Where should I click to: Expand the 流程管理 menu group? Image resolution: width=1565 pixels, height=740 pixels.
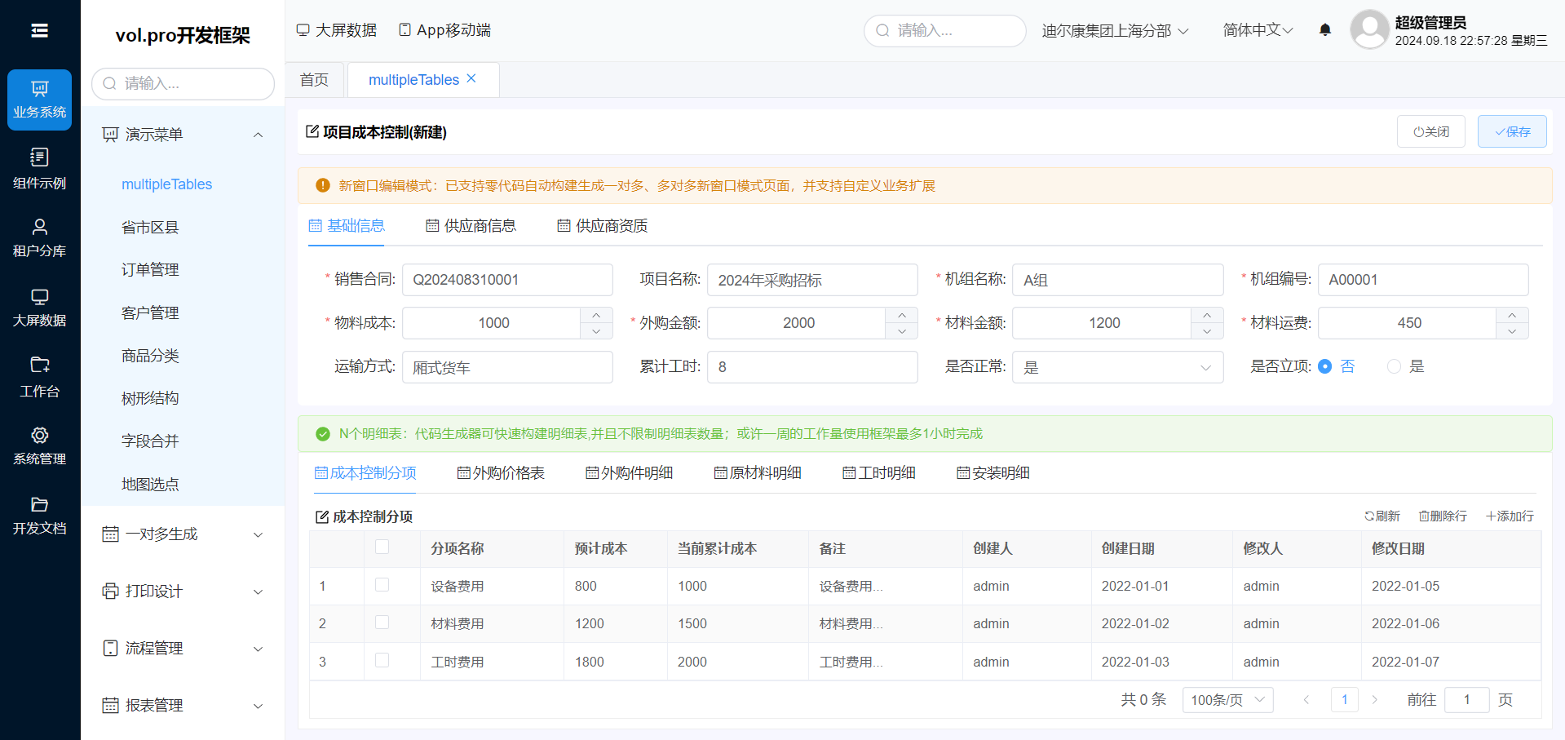click(183, 649)
